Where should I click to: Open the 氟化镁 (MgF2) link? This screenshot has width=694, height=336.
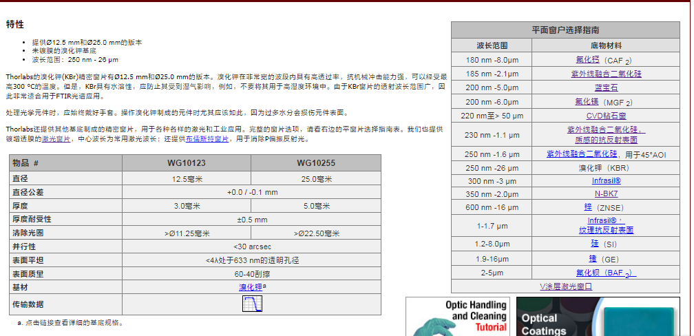point(587,101)
